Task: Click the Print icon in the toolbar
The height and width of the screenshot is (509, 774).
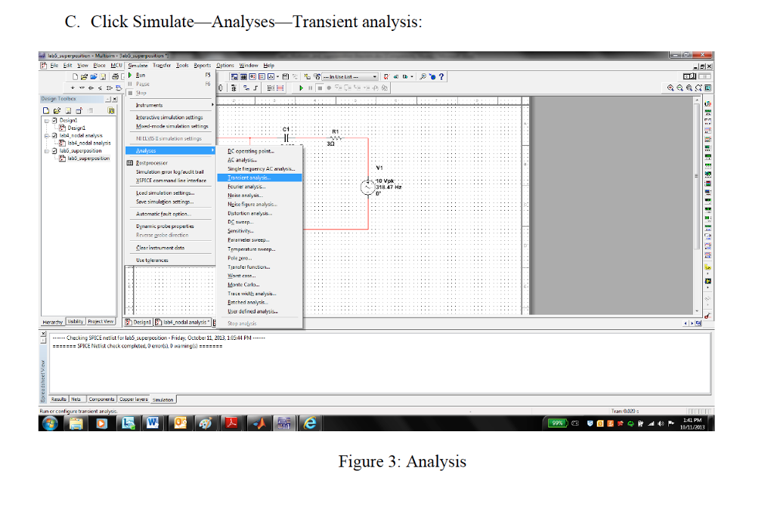Action: tap(114, 76)
